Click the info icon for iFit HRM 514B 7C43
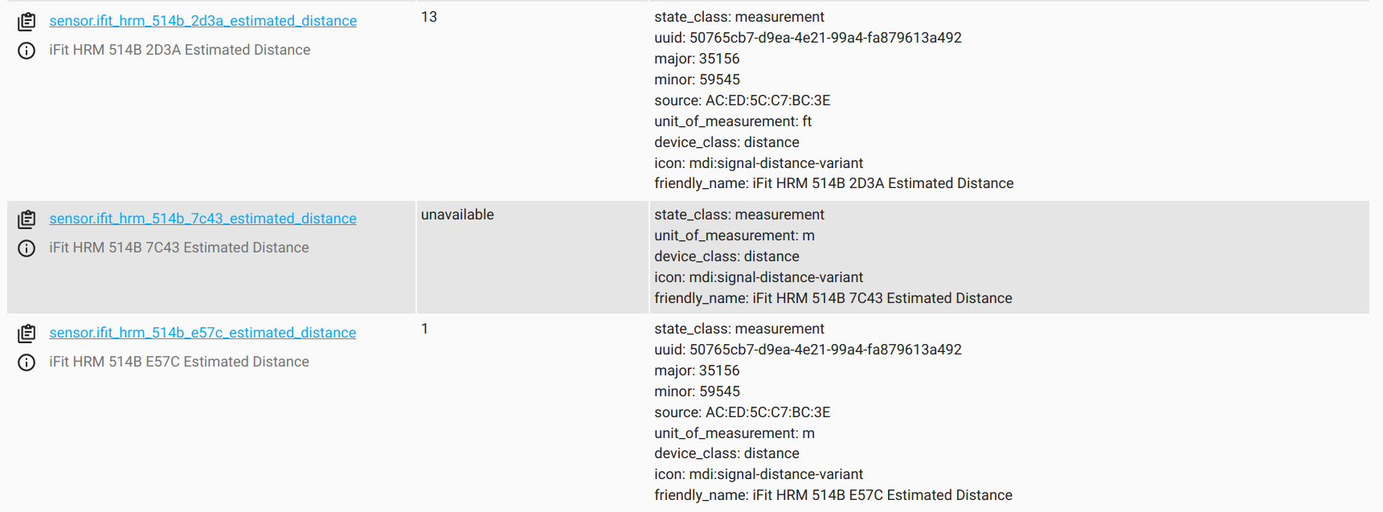The image size is (1383, 512). pyautogui.click(x=26, y=248)
